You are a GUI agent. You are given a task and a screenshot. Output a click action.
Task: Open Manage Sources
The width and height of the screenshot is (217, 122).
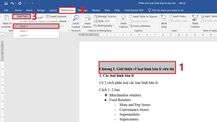pyautogui.click(x=105, y=16)
